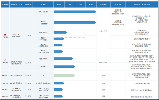Click the 阿片受體拮抗劑 mechanism cell
The image size is (159, 100).
[16, 76]
